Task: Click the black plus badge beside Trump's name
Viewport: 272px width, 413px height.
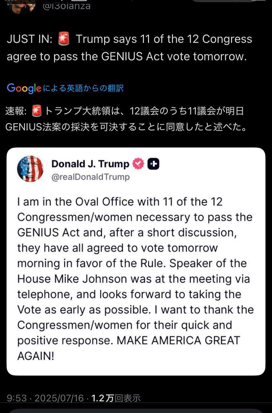Action: [153, 164]
